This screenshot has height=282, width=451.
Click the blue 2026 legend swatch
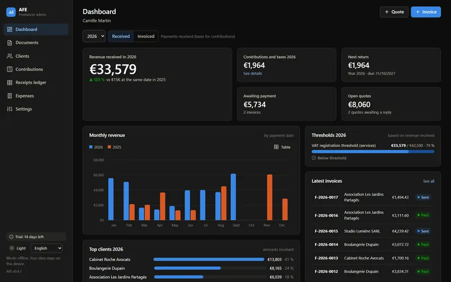[91, 147]
